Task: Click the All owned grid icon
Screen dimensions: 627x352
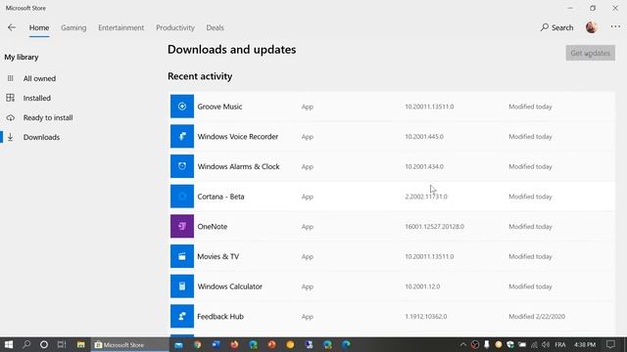Action: (11, 78)
